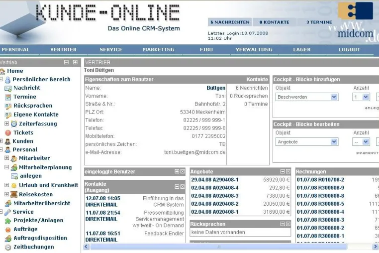Viewport: 379px width, 253px height.
Task: Collapse all in Vertrieb sidebar header
Action: click(x=67, y=62)
